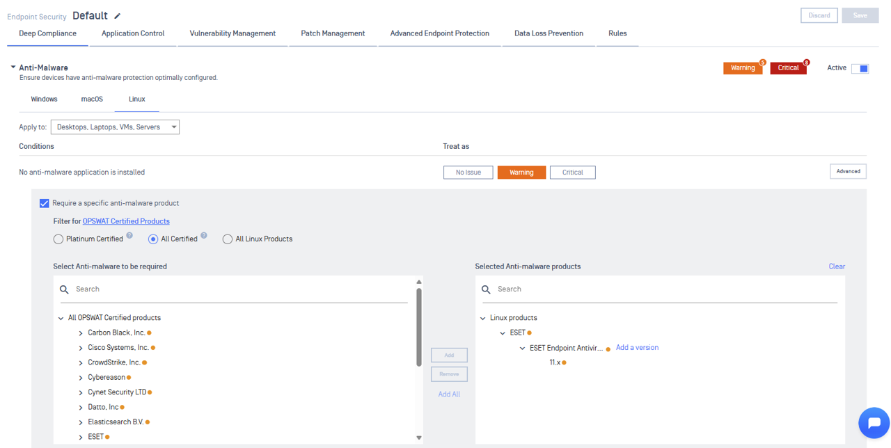Screen dimensions: 891x448
Task: Expand Datto, Inc vendor
Action: click(x=81, y=408)
